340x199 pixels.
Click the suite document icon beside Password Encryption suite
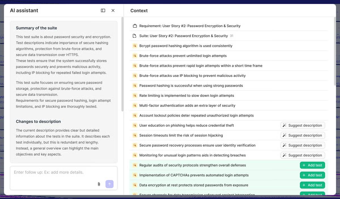(135, 36)
